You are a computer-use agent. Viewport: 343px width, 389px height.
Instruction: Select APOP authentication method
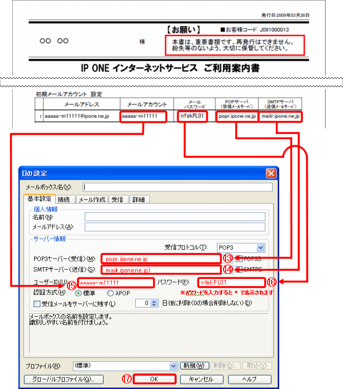(x=111, y=293)
